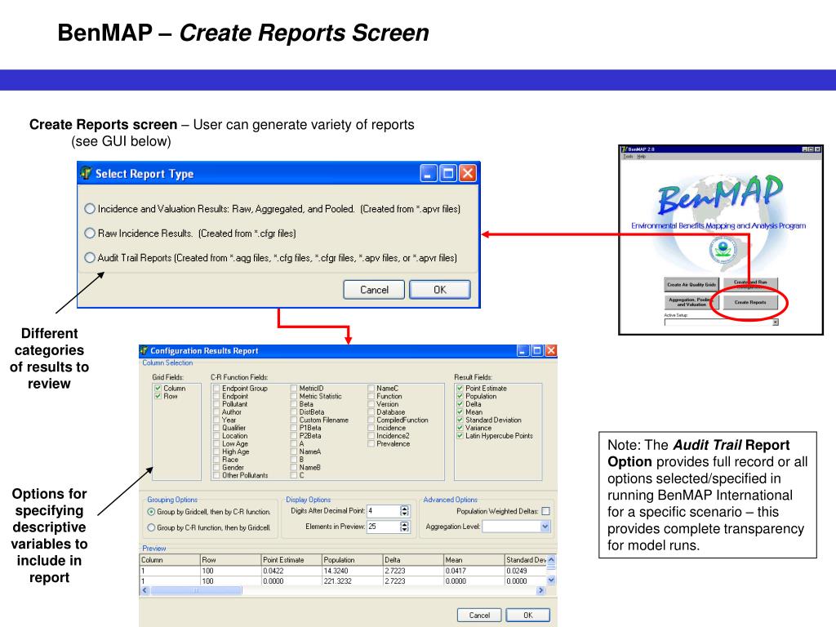This screenshot has height=627, width=836.
Task: Choose Audit Trail Reports radio option
Action: coord(90,258)
